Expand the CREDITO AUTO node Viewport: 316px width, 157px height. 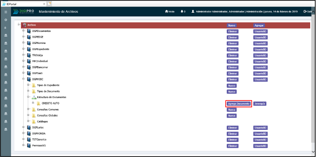click(33, 103)
